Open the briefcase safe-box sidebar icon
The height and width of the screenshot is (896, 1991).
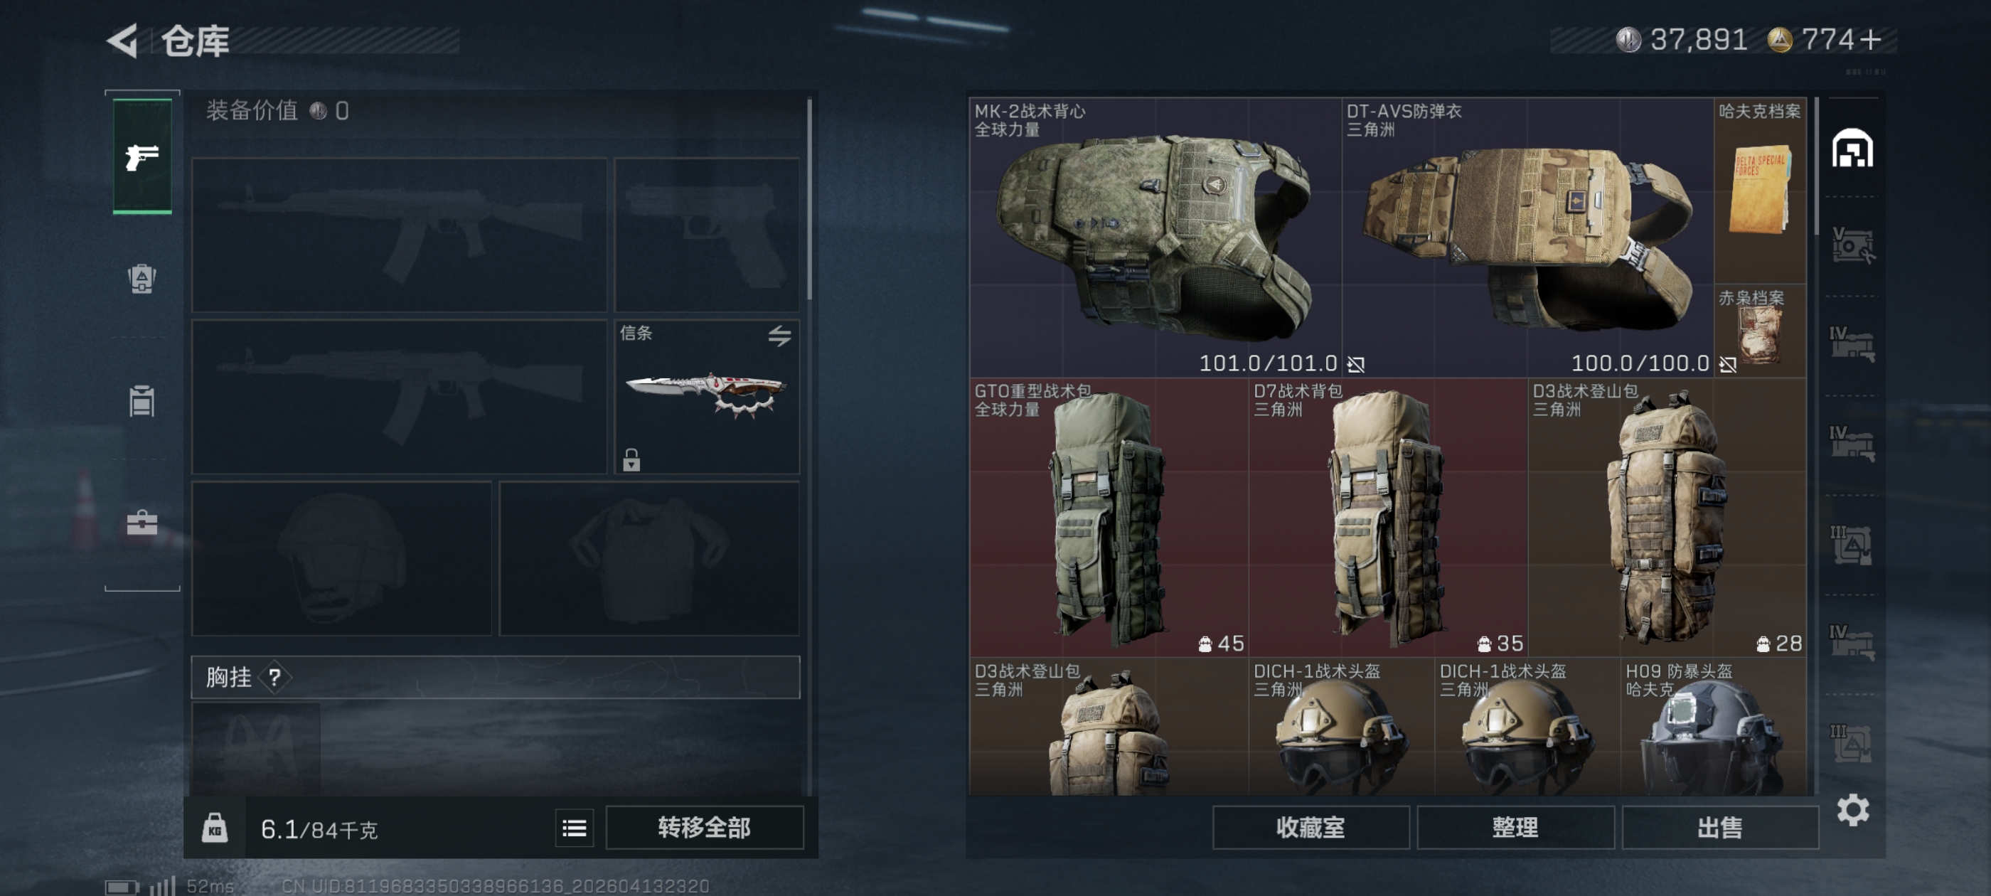pos(142,523)
